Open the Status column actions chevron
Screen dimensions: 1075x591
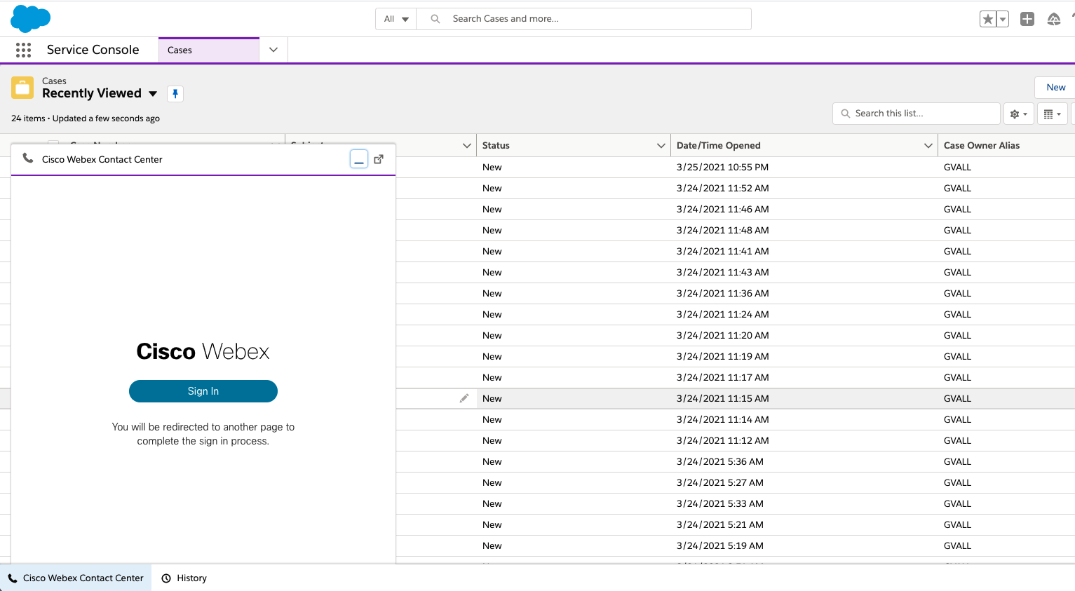(661, 146)
